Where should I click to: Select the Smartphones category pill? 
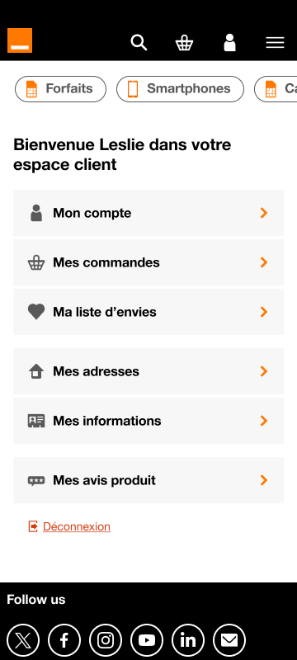click(180, 89)
